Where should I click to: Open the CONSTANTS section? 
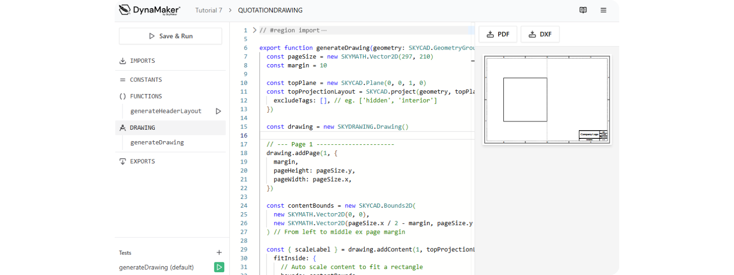146,80
